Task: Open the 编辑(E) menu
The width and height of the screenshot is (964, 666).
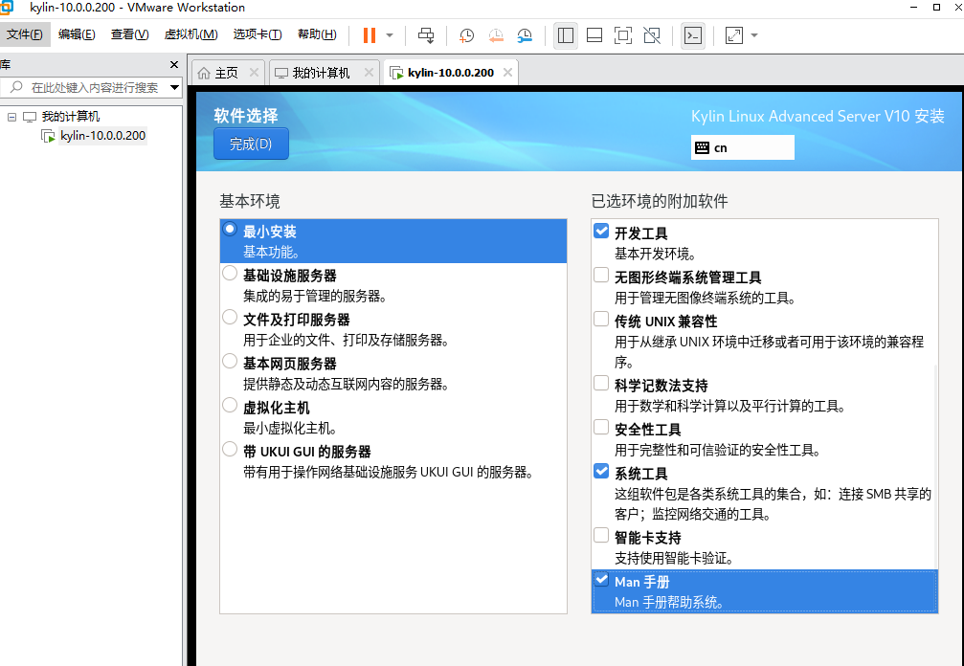Action: coord(77,34)
